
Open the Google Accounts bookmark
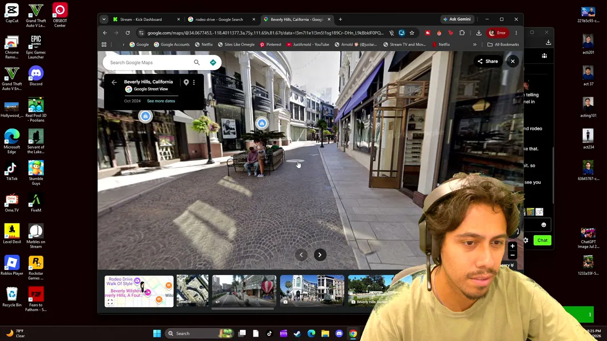click(171, 45)
